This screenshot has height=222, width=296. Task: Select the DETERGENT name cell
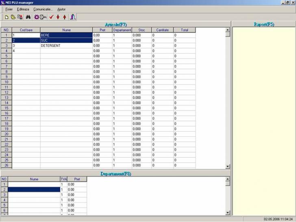(x=66, y=46)
